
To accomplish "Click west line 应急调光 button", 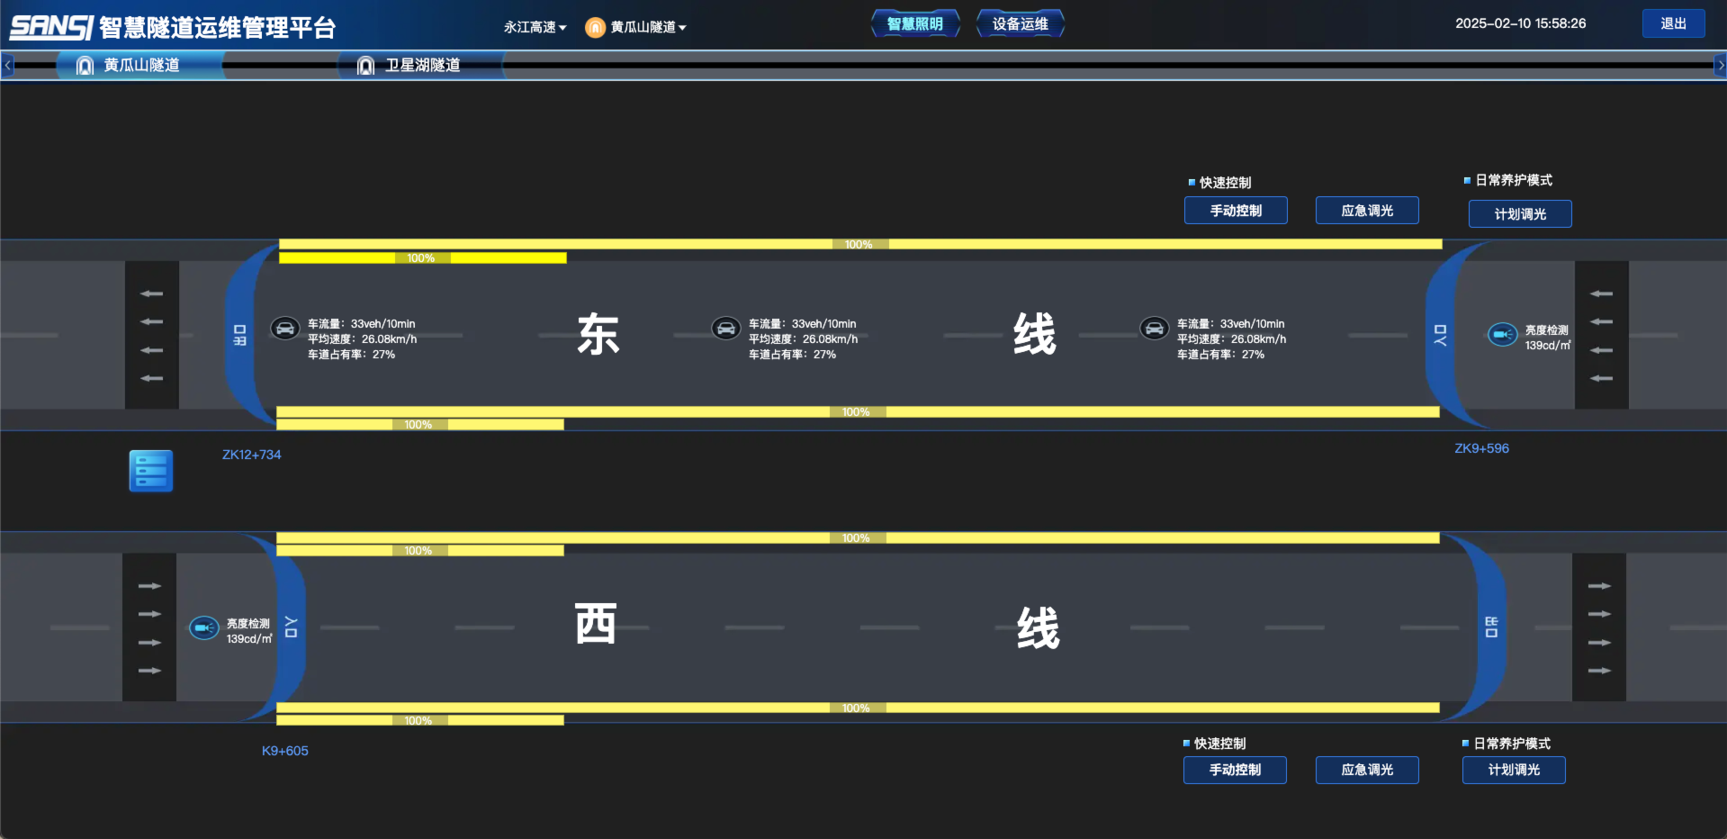I will (x=1367, y=770).
